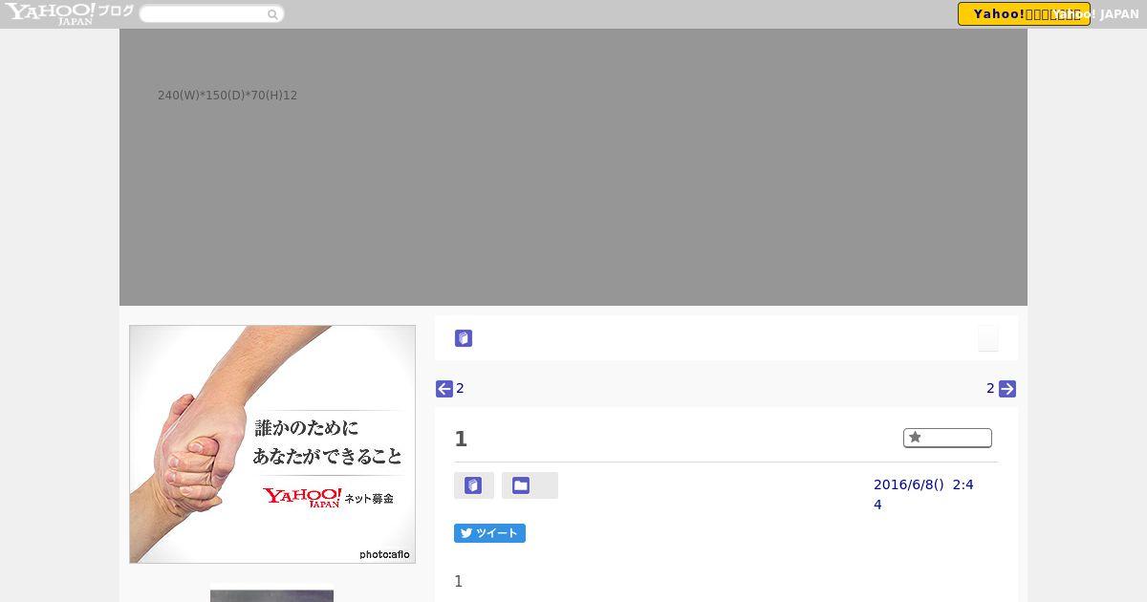1147x602 pixels.
Task: Go to next post via right arrow icon
Action: (x=1007, y=389)
